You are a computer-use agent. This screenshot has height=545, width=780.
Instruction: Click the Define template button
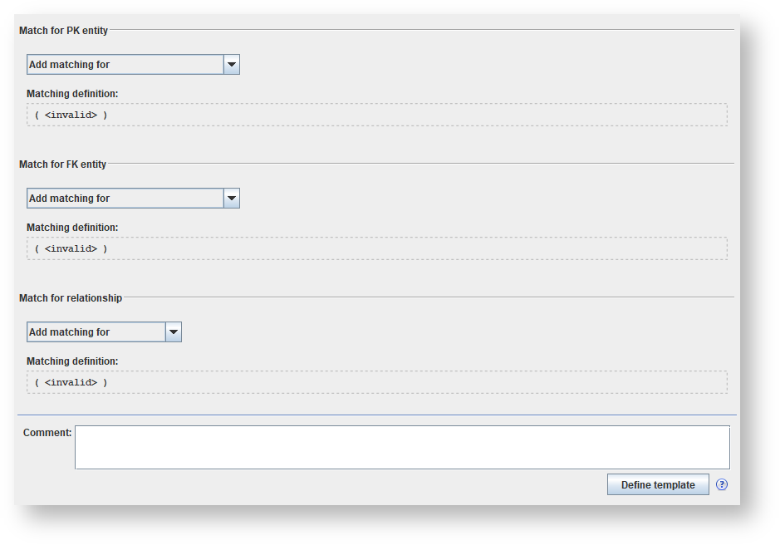point(658,485)
